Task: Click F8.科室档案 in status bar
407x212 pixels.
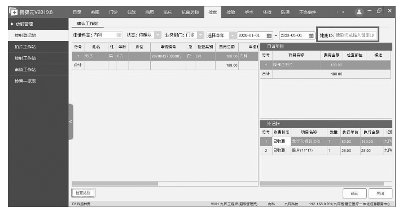Action: 81,204
